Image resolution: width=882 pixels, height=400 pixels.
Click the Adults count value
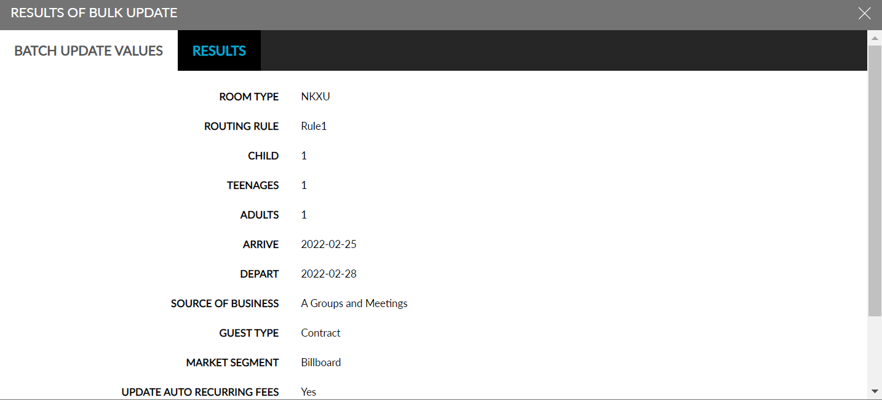pos(303,215)
